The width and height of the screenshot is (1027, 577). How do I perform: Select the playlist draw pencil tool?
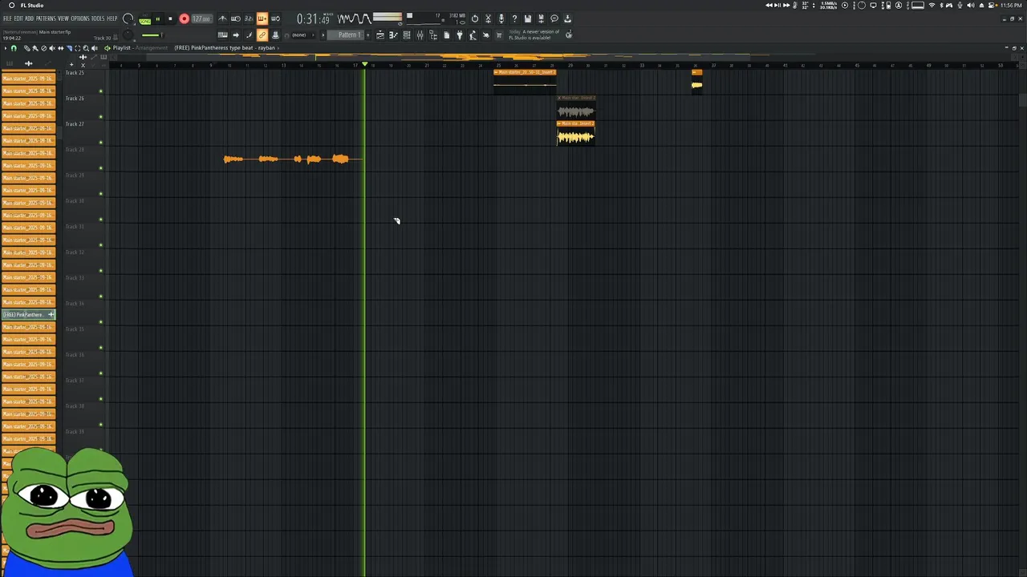[27, 48]
